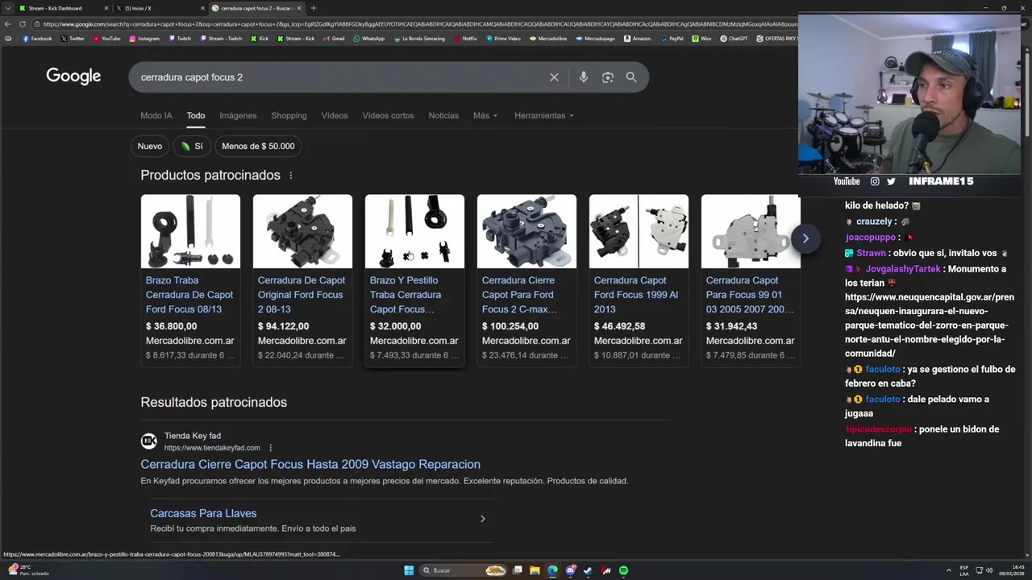
Task: Click username faculoto in fulbo de febrero message
Action: coord(883,369)
